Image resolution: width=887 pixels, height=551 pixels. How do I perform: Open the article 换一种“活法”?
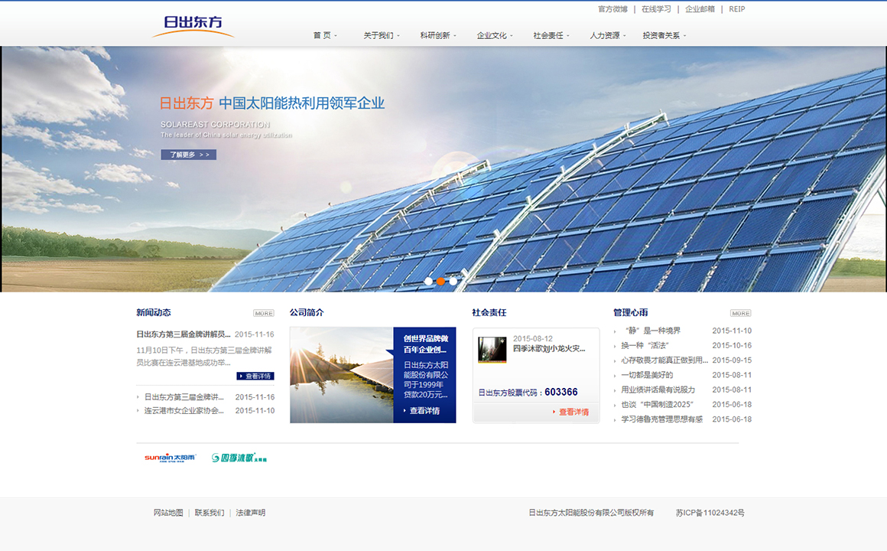(x=645, y=345)
